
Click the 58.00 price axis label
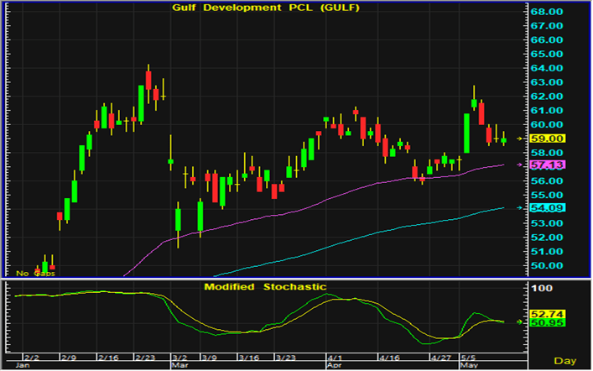[547, 153]
